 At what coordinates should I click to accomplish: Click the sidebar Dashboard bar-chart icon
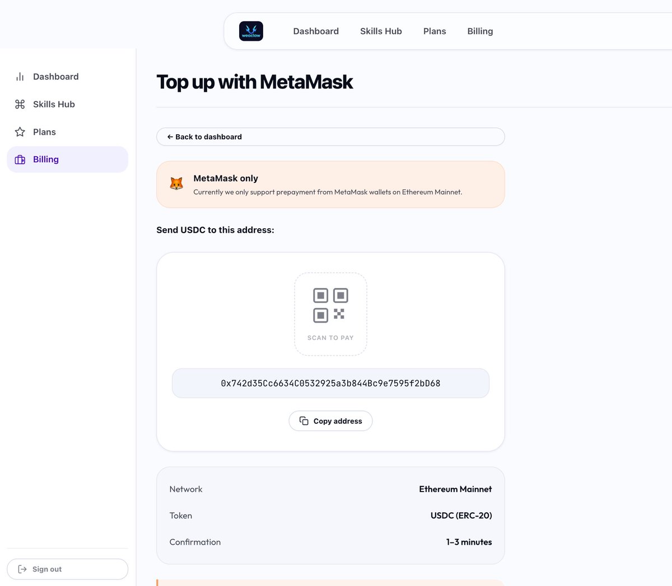[x=20, y=77]
